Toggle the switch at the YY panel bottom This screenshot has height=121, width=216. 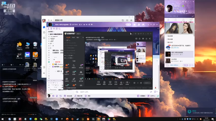point(185,65)
